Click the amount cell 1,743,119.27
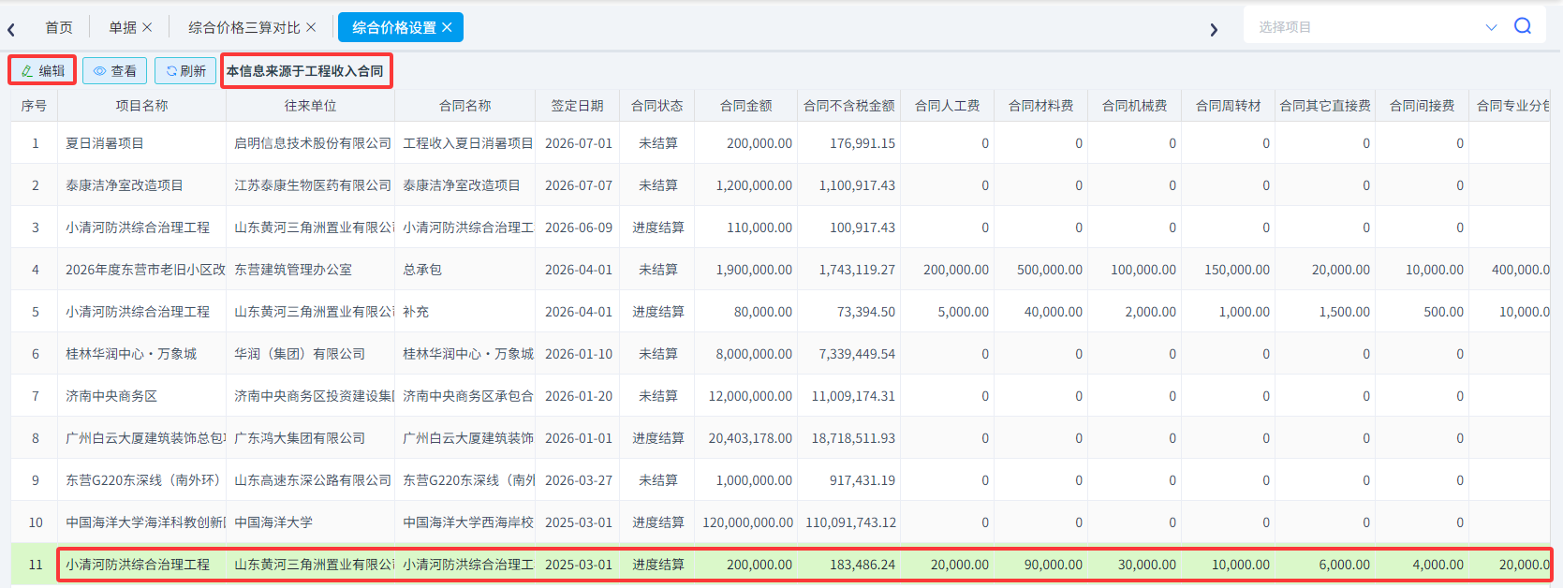The height and width of the screenshot is (588, 1563). tap(848, 270)
